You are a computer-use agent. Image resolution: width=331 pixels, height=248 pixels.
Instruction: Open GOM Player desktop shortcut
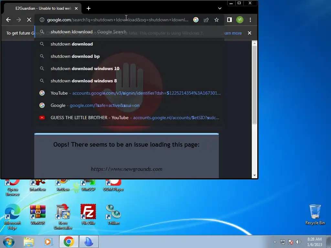tap(113, 185)
